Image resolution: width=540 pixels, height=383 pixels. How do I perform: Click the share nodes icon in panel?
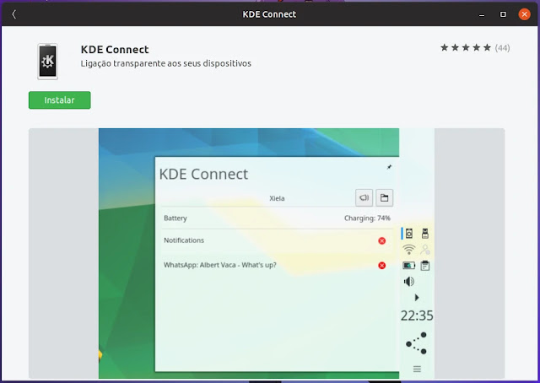417,343
